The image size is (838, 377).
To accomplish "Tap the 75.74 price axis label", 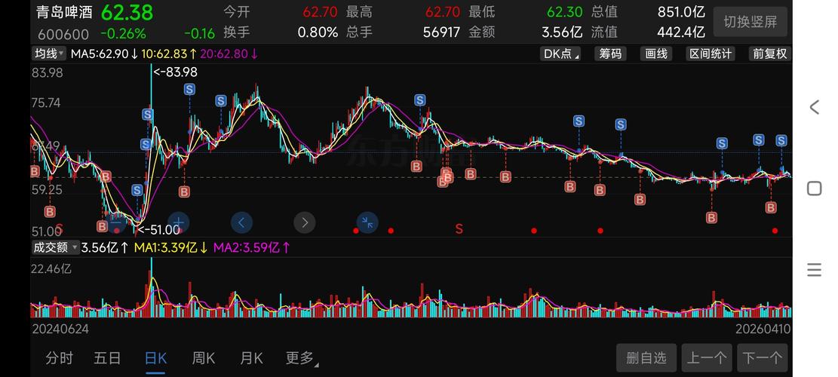I will click(x=47, y=103).
